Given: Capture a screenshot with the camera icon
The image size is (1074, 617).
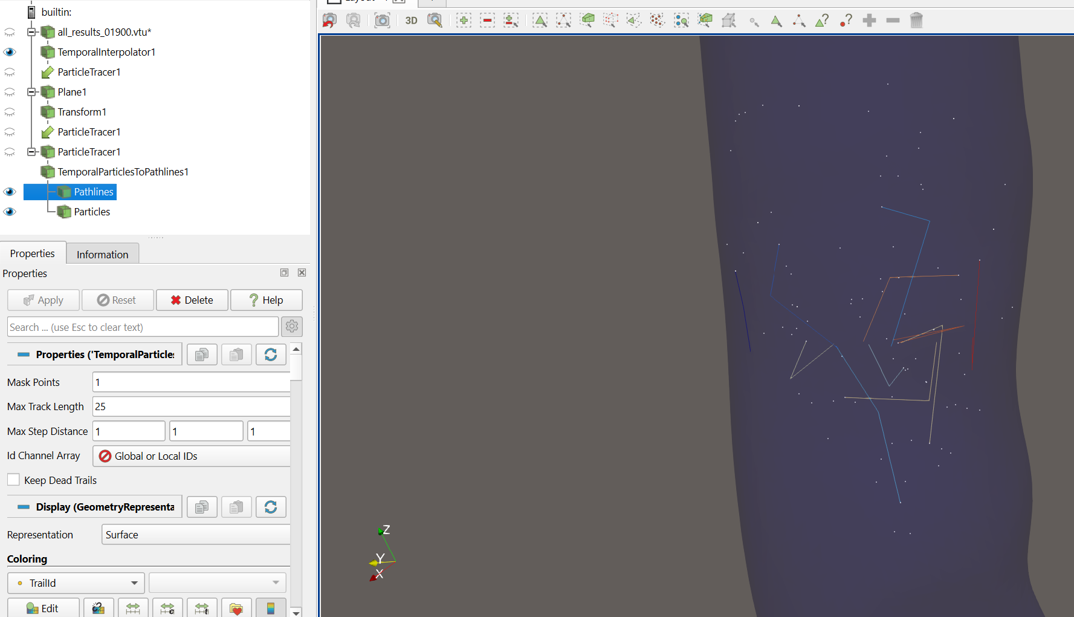Looking at the screenshot, I should [382, 21].
